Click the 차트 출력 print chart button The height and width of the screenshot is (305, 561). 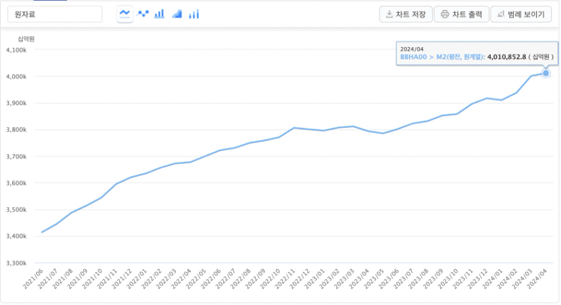click(x=461, y=14)
